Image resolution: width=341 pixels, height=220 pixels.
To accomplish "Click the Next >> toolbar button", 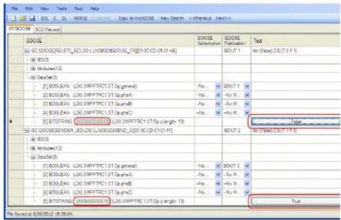I will click(223, 19).
